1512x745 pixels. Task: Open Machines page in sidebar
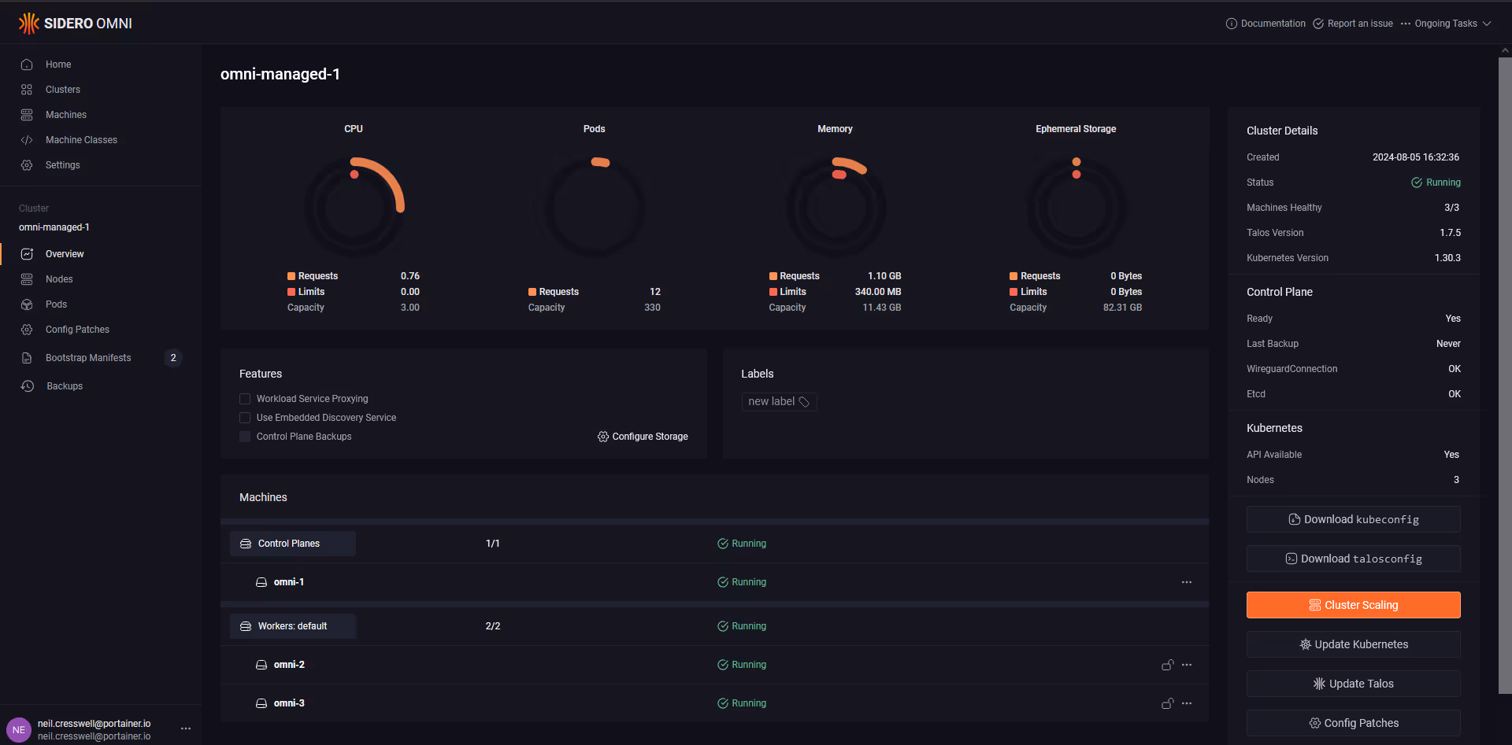tap(66, 115)
